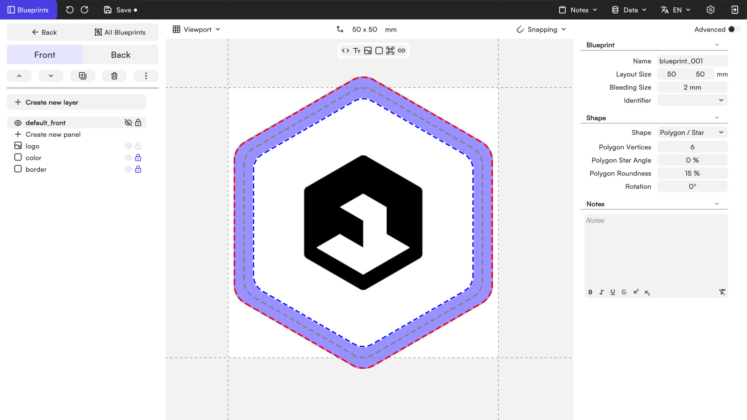Move layer down with the down-chevron button
The width and height of the screenshot is (747, 420).
click(x=51, y=76)
